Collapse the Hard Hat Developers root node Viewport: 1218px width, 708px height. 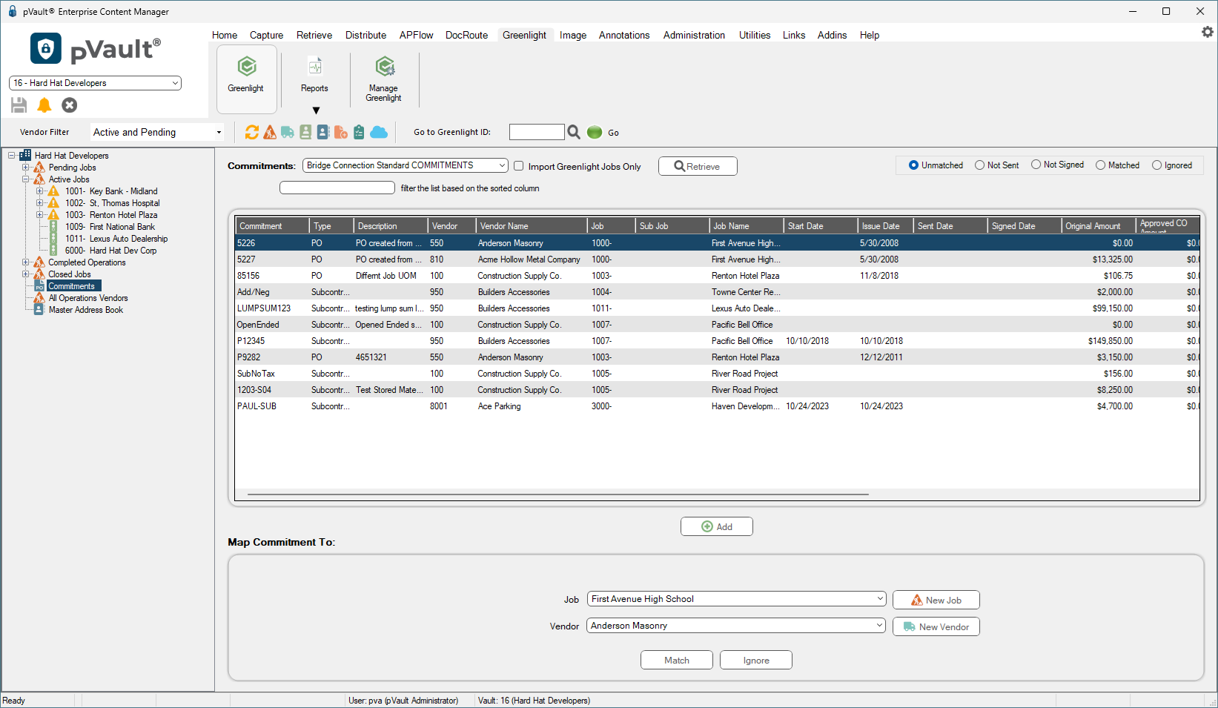tap(12, 156)
